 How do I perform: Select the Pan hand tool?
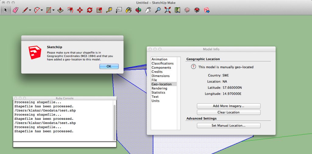click(148, 10)
